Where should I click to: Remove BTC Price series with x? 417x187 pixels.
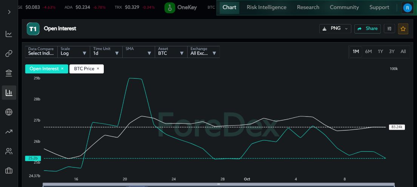pos(98,69)
